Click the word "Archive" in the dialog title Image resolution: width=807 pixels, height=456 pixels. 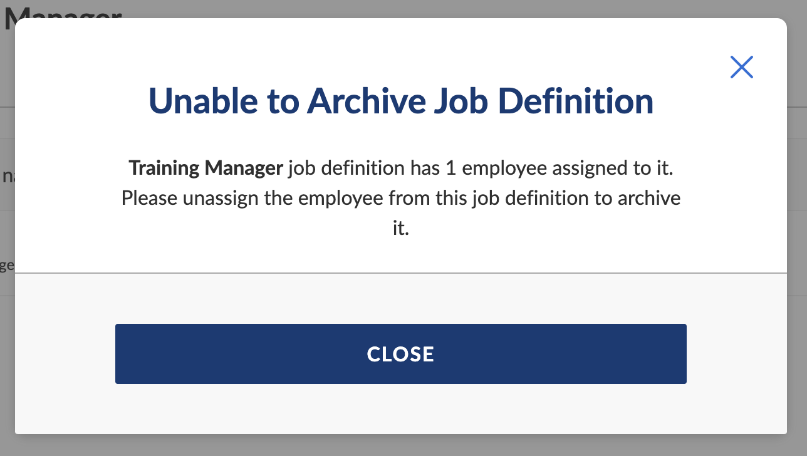[x=365, y=101]
